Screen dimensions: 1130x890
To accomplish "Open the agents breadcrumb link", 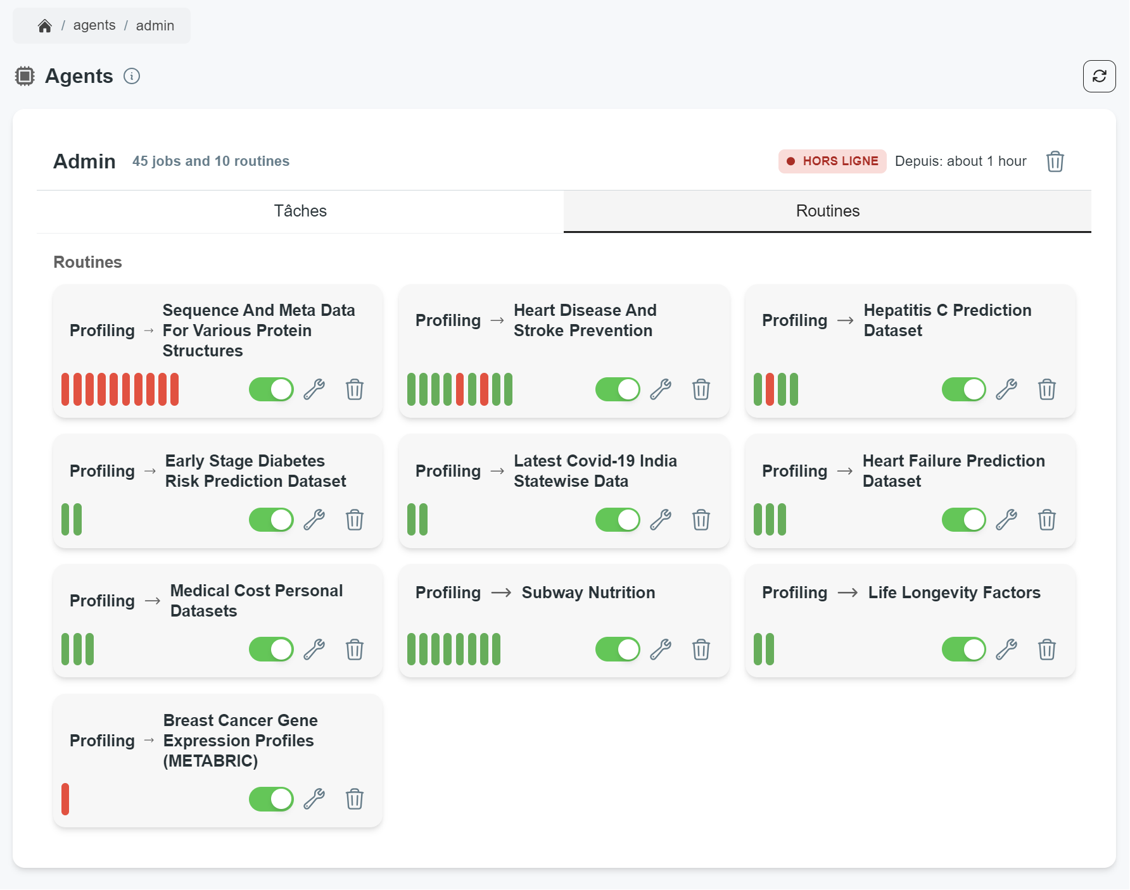I will [94, 25].
